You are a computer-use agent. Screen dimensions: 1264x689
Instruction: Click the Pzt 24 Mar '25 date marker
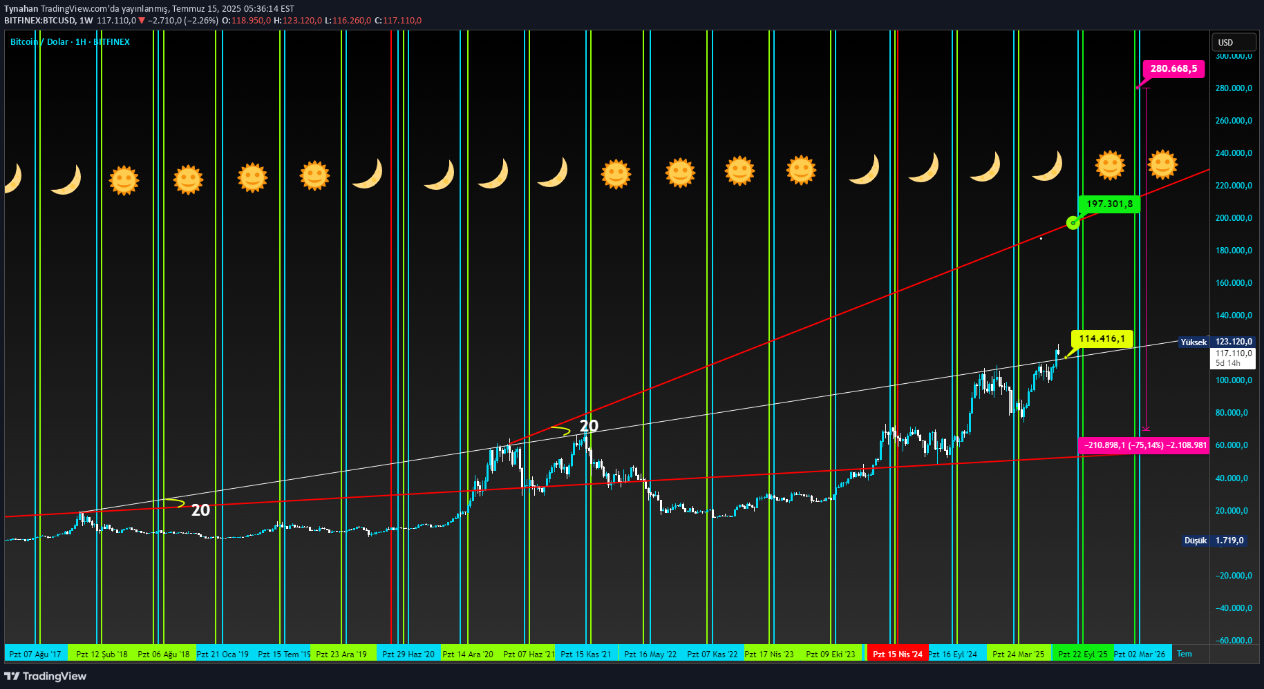click(1018, 654)
